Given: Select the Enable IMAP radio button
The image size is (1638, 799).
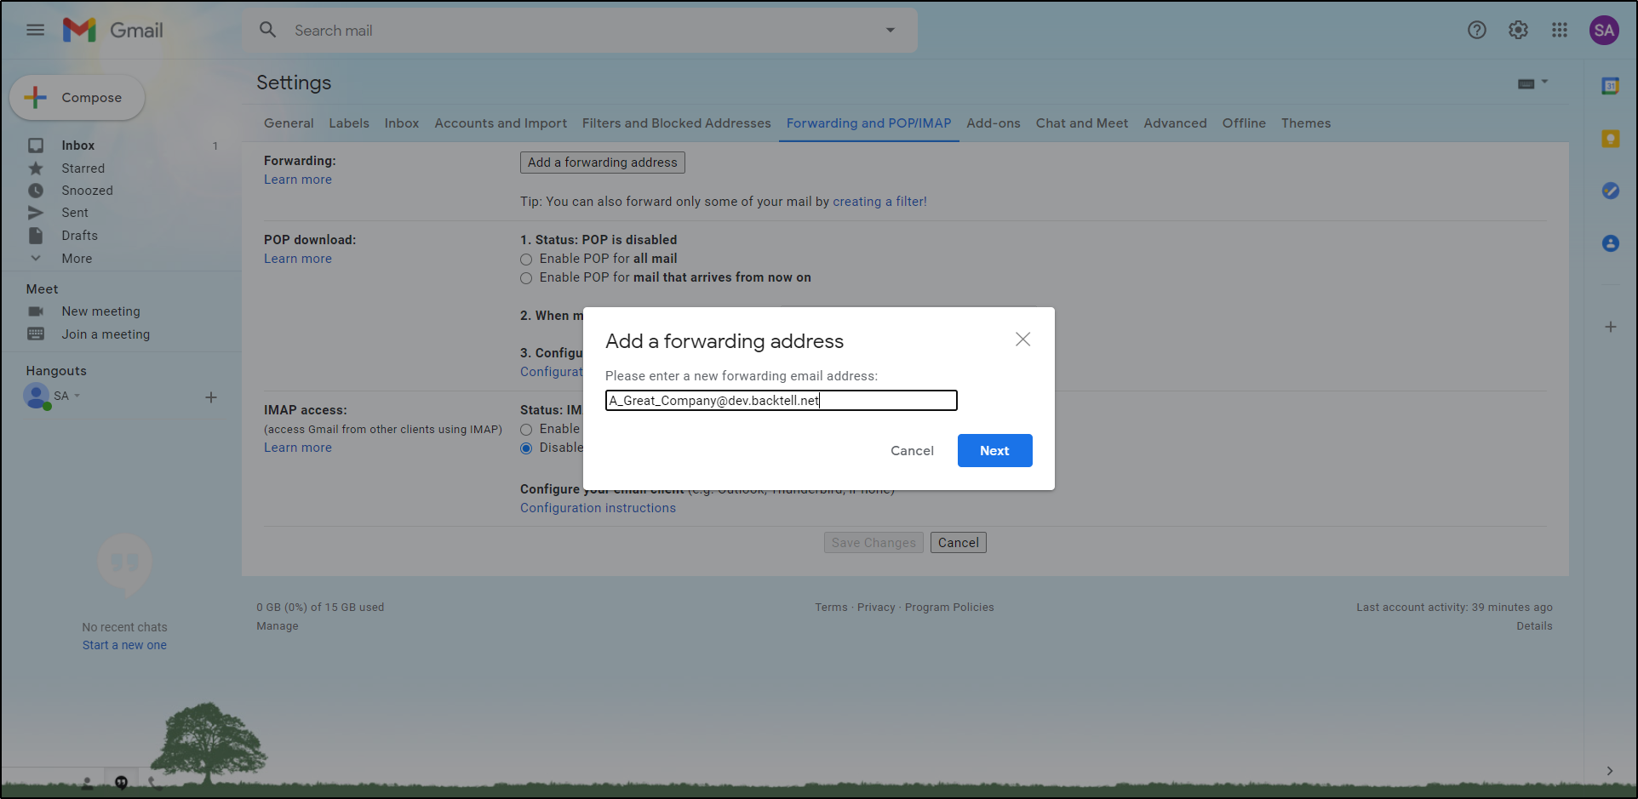Looking at the screenshot, I should (x=526, y=430).
